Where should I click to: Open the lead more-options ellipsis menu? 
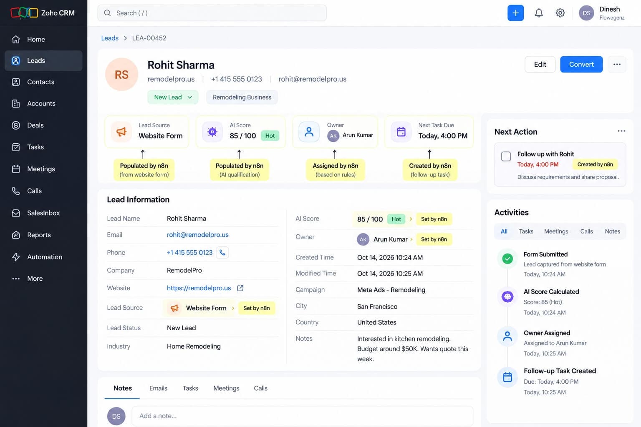617,64
